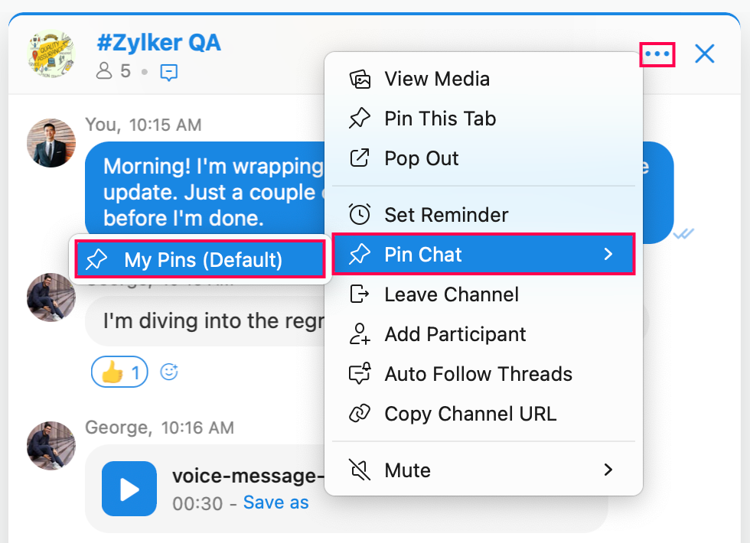Expand the Mute submenu chevron
750x543 pixels.
click(x=608, y=470)
